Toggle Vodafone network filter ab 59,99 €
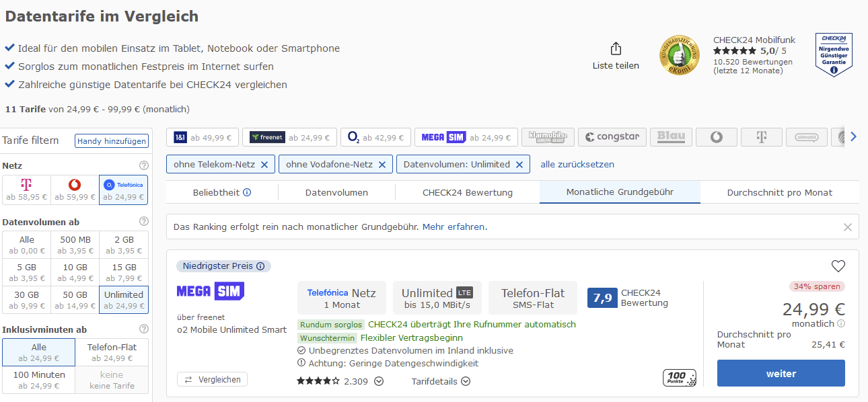 75,190
